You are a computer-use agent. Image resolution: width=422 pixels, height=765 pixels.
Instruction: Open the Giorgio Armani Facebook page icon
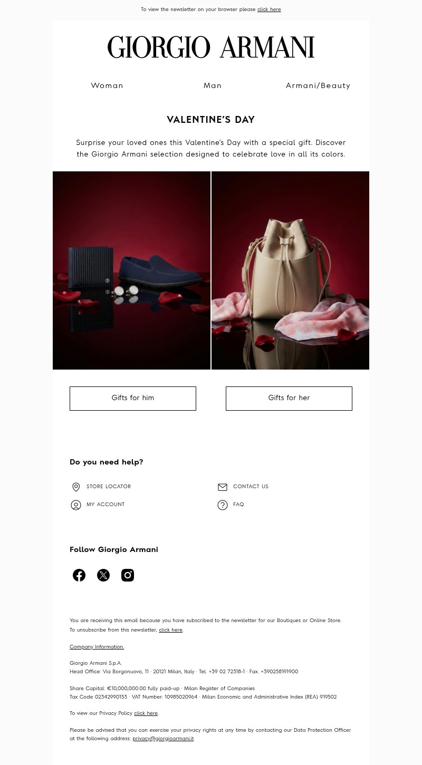79,575
